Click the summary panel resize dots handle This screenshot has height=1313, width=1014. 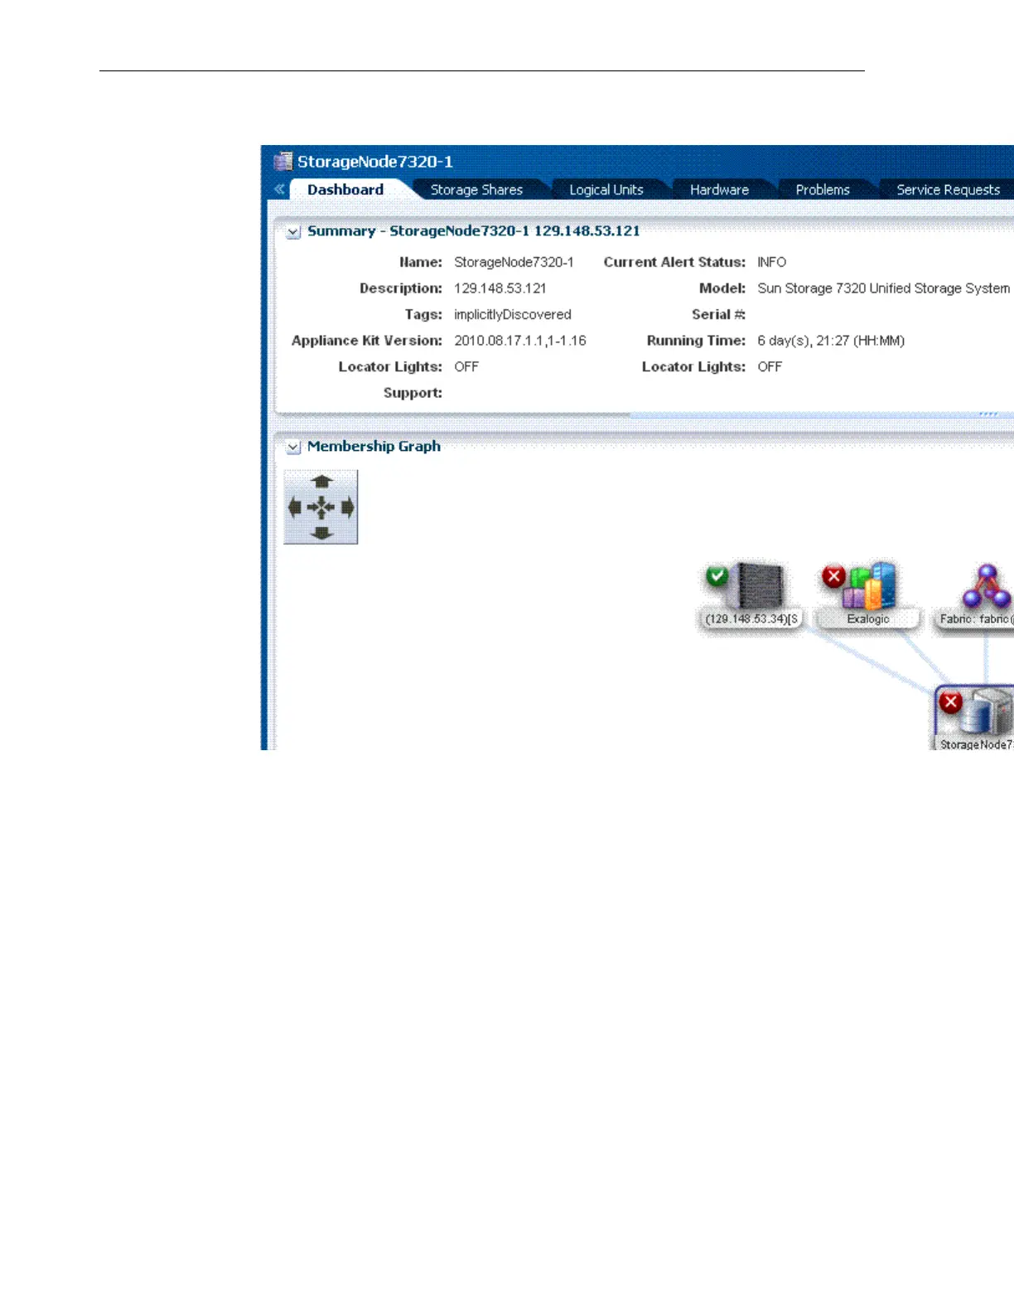pos(988,414)
